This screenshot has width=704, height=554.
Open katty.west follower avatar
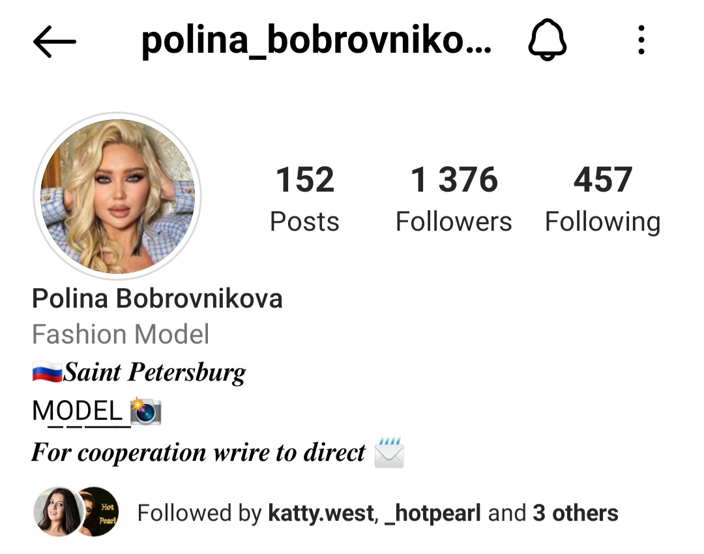coord(58,512)
